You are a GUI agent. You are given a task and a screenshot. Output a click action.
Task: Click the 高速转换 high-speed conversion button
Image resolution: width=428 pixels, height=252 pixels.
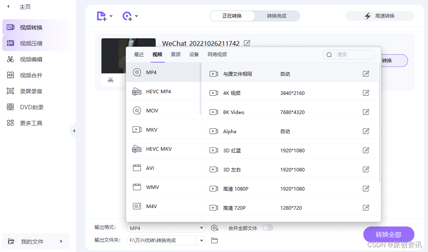(x=380, y=16)
